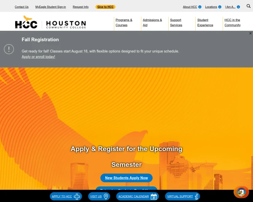Click the Apply & Register hero heading
The height and width of the screenshot is (202, 253).
point(126,157)
